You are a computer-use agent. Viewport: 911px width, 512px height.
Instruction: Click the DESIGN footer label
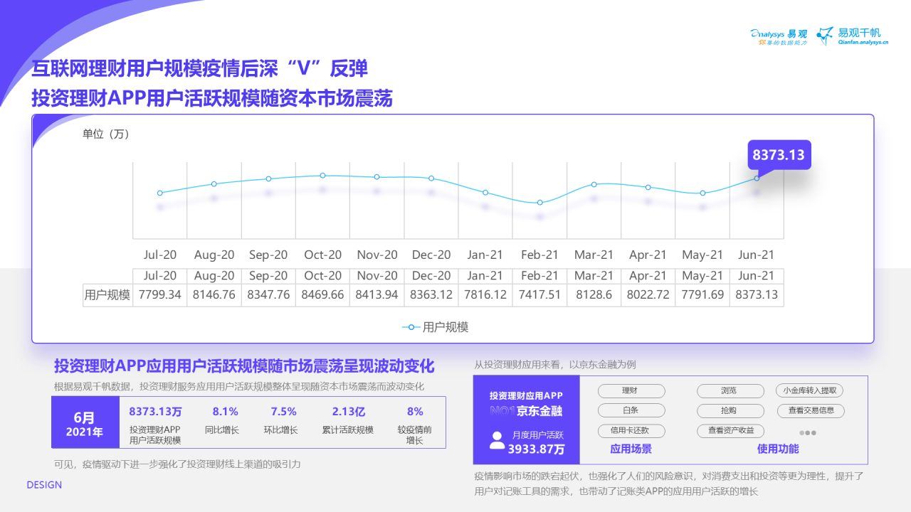coord(44,485)
